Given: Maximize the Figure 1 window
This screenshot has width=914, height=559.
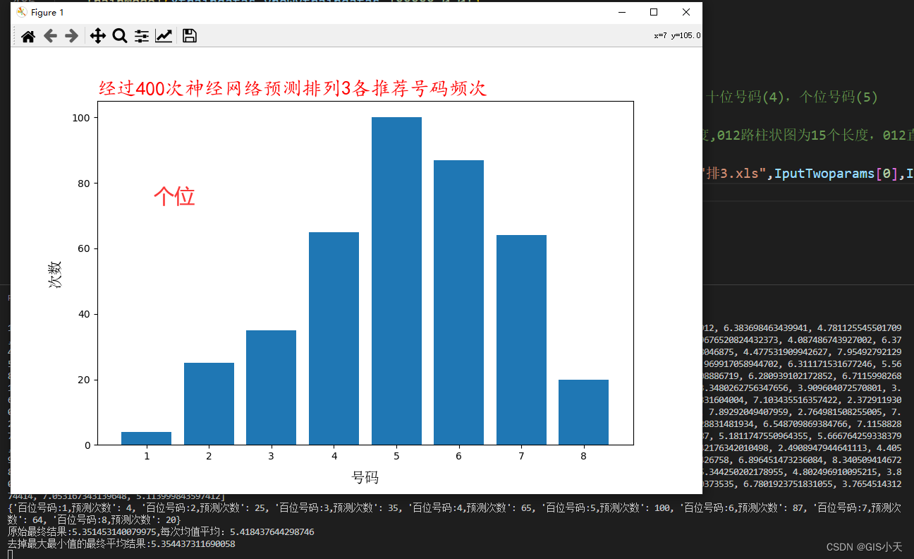Looking at the screenshot, I should click(x=654, y=12).
